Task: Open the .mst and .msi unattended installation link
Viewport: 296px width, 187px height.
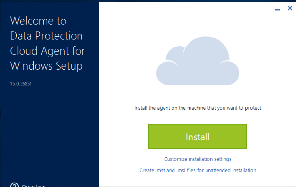Action: [198, 170]
